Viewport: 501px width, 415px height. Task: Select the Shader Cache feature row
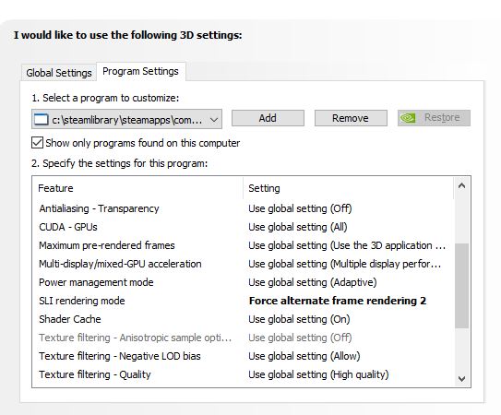point(243,319)
